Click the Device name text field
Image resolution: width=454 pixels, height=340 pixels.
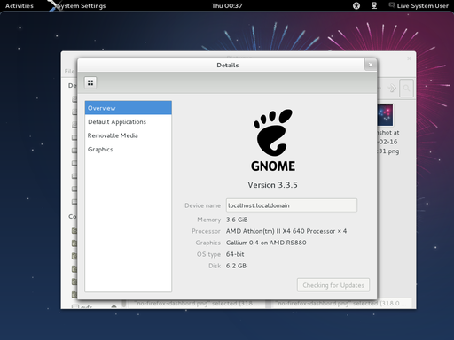(x=292, y=205)
